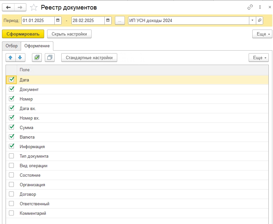Enable the Комментарий checkbox

(12, 213)
